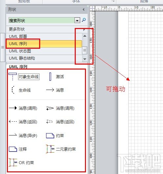This screenshot has height=174, width=163.
Task: Select 消息(调用) with the self-call loop arrow
Action: pos(50,108)
